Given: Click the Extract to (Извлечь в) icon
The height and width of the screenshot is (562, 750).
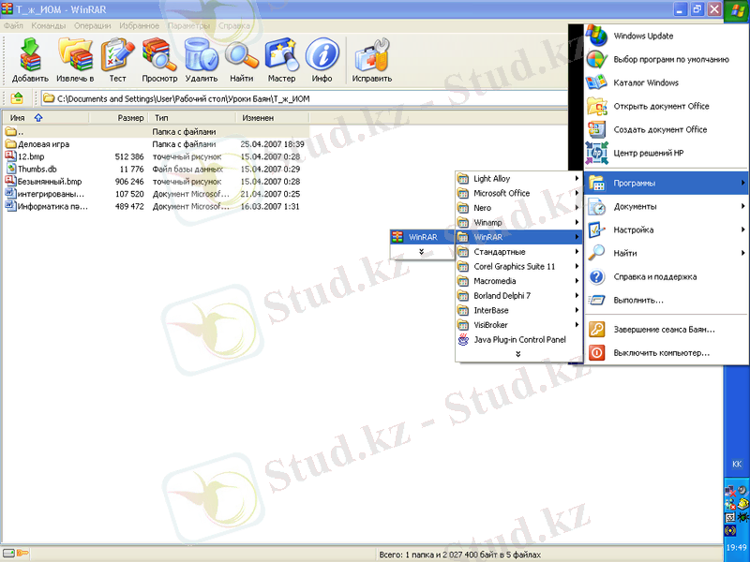Looking at the screenshot, I should point(75,61).
